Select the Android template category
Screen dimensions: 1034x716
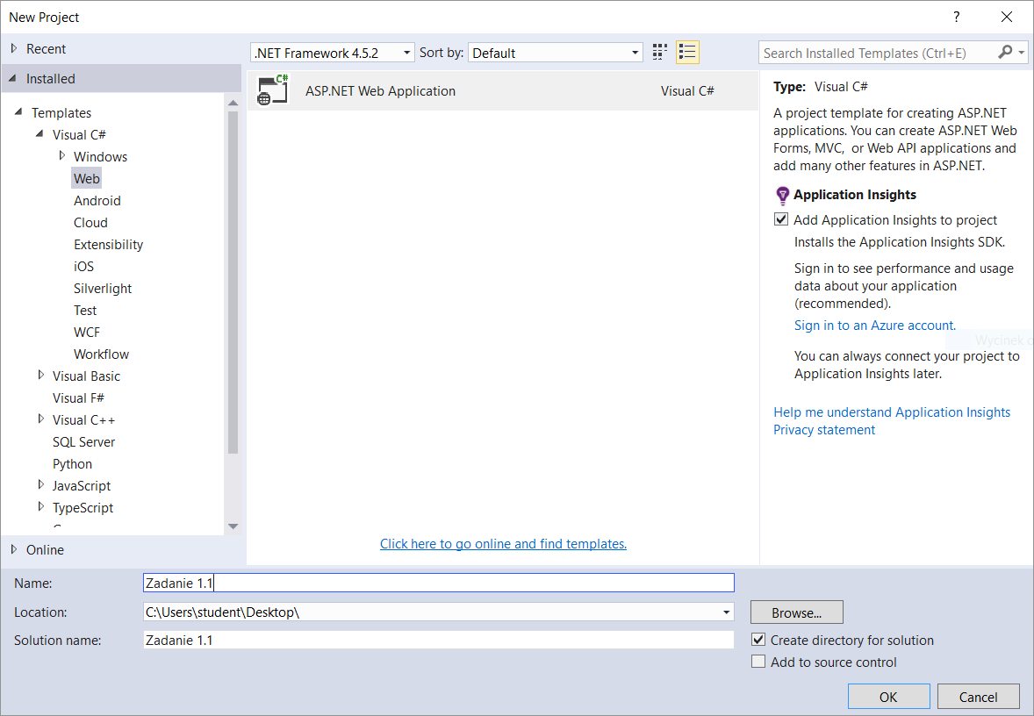[x=97, y=200]
